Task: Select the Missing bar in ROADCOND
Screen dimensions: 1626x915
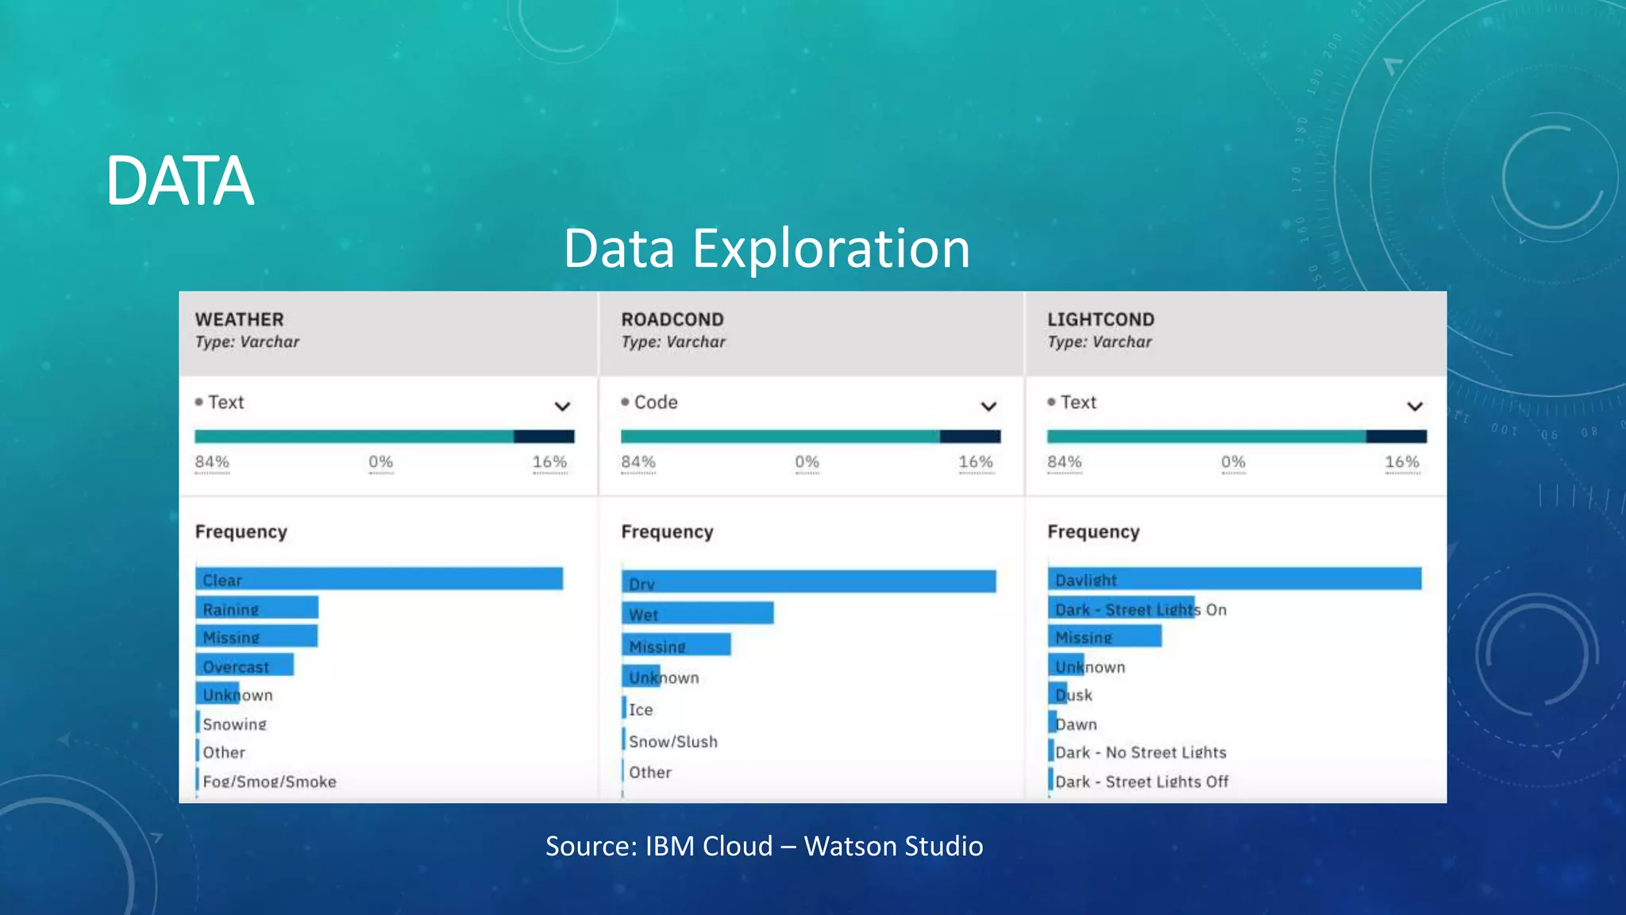Action: tap(676, 645)
